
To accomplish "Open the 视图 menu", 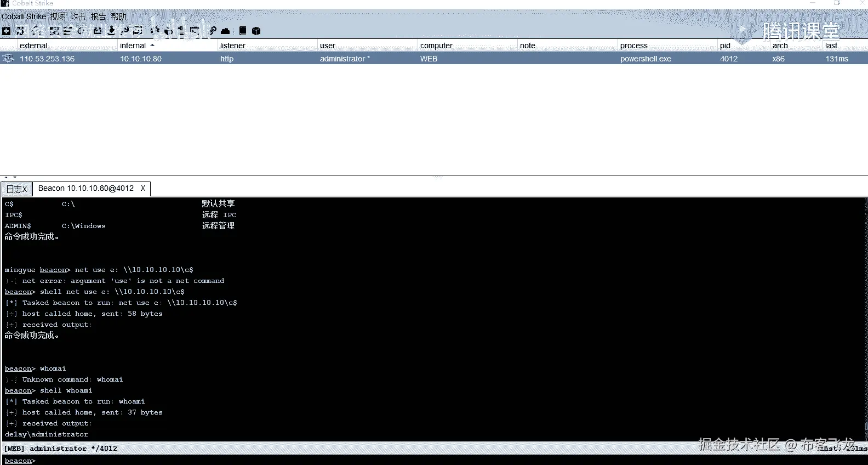I will [58, 16].
